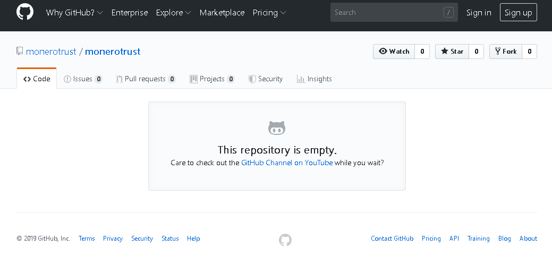
Task: Open the API footer link
Action: (x=454, y=239)
